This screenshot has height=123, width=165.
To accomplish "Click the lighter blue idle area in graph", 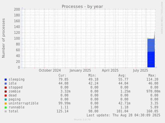I will coord(151,45).
